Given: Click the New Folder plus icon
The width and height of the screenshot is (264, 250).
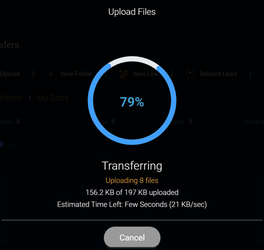Looking at the screenshot, I should click(51, 74).
